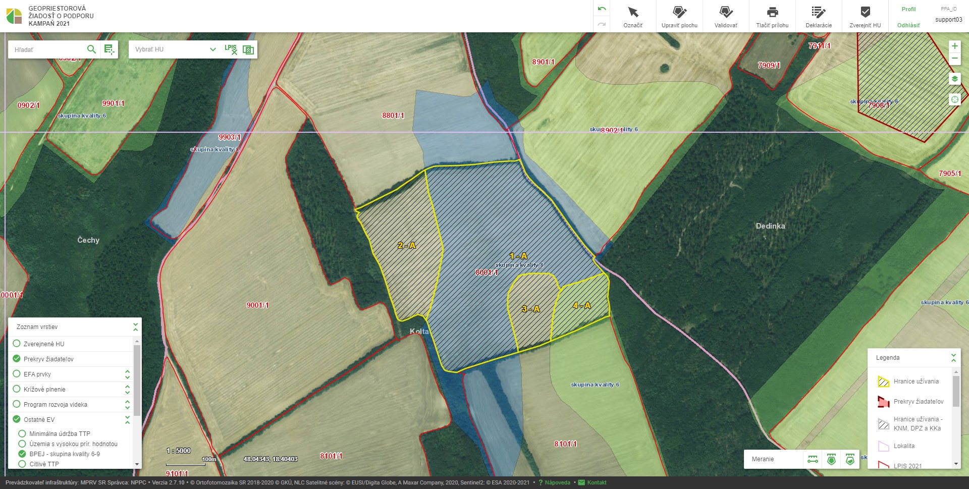This screenshot has height=489, width=969.
Task: Collapse the Ostatné EV layer group
Action: coord(127,419)
